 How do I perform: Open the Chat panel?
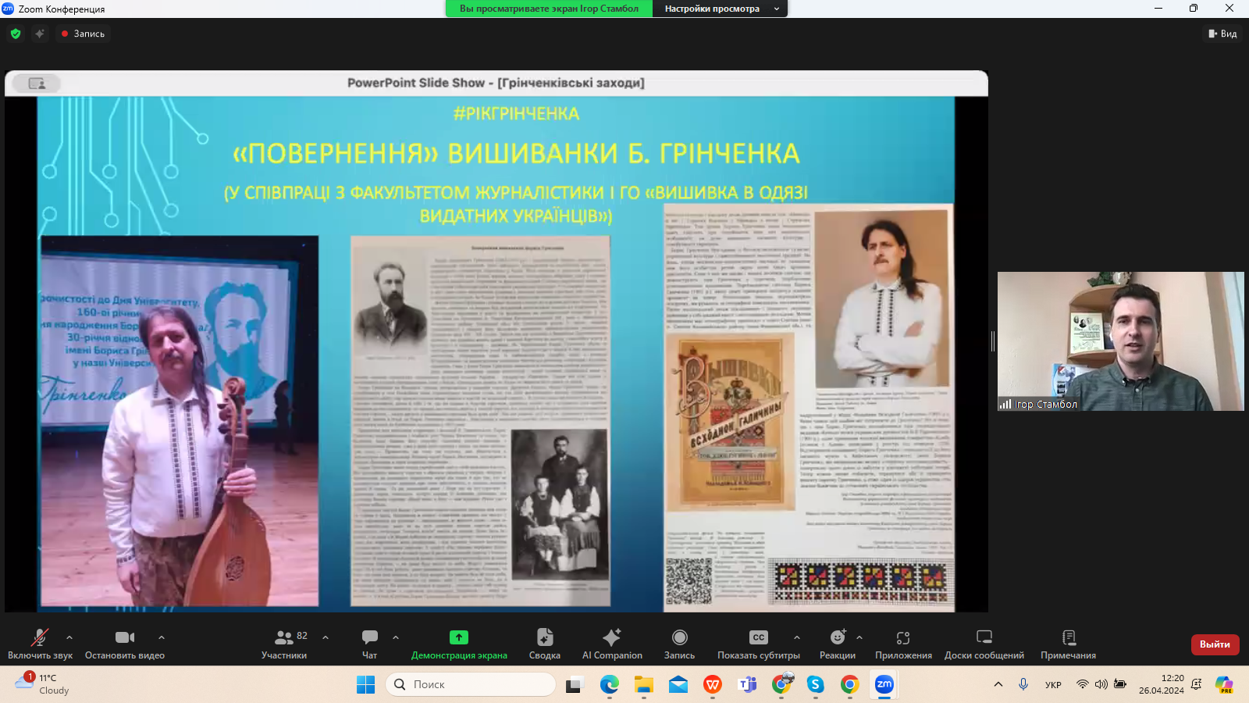click(x=370, y=644)
